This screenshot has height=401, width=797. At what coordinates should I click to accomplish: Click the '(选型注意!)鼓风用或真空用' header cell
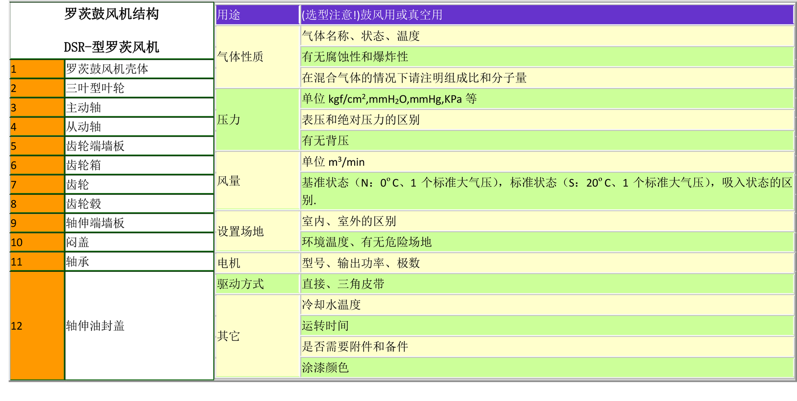point(546,15)
